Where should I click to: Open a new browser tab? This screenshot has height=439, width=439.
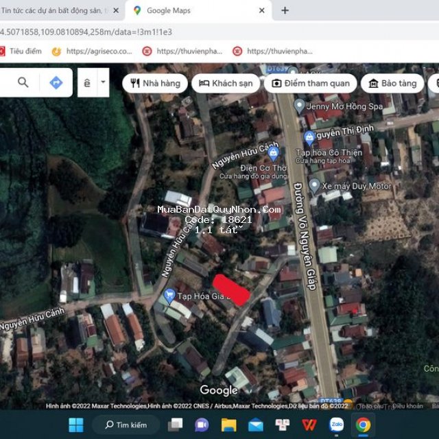click(x=285, y=10)
